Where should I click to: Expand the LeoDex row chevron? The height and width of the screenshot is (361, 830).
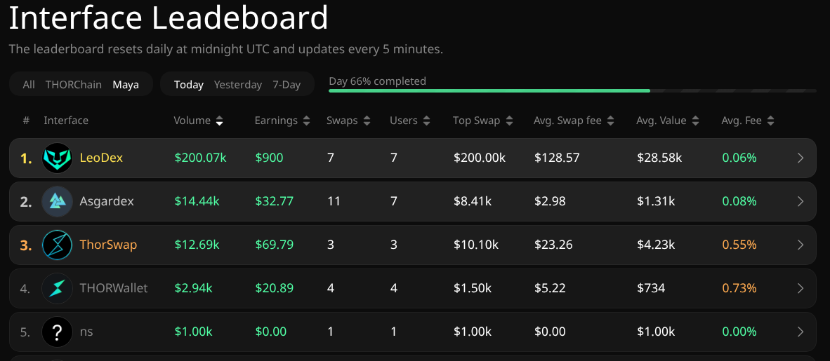click(x=801, y=158)
